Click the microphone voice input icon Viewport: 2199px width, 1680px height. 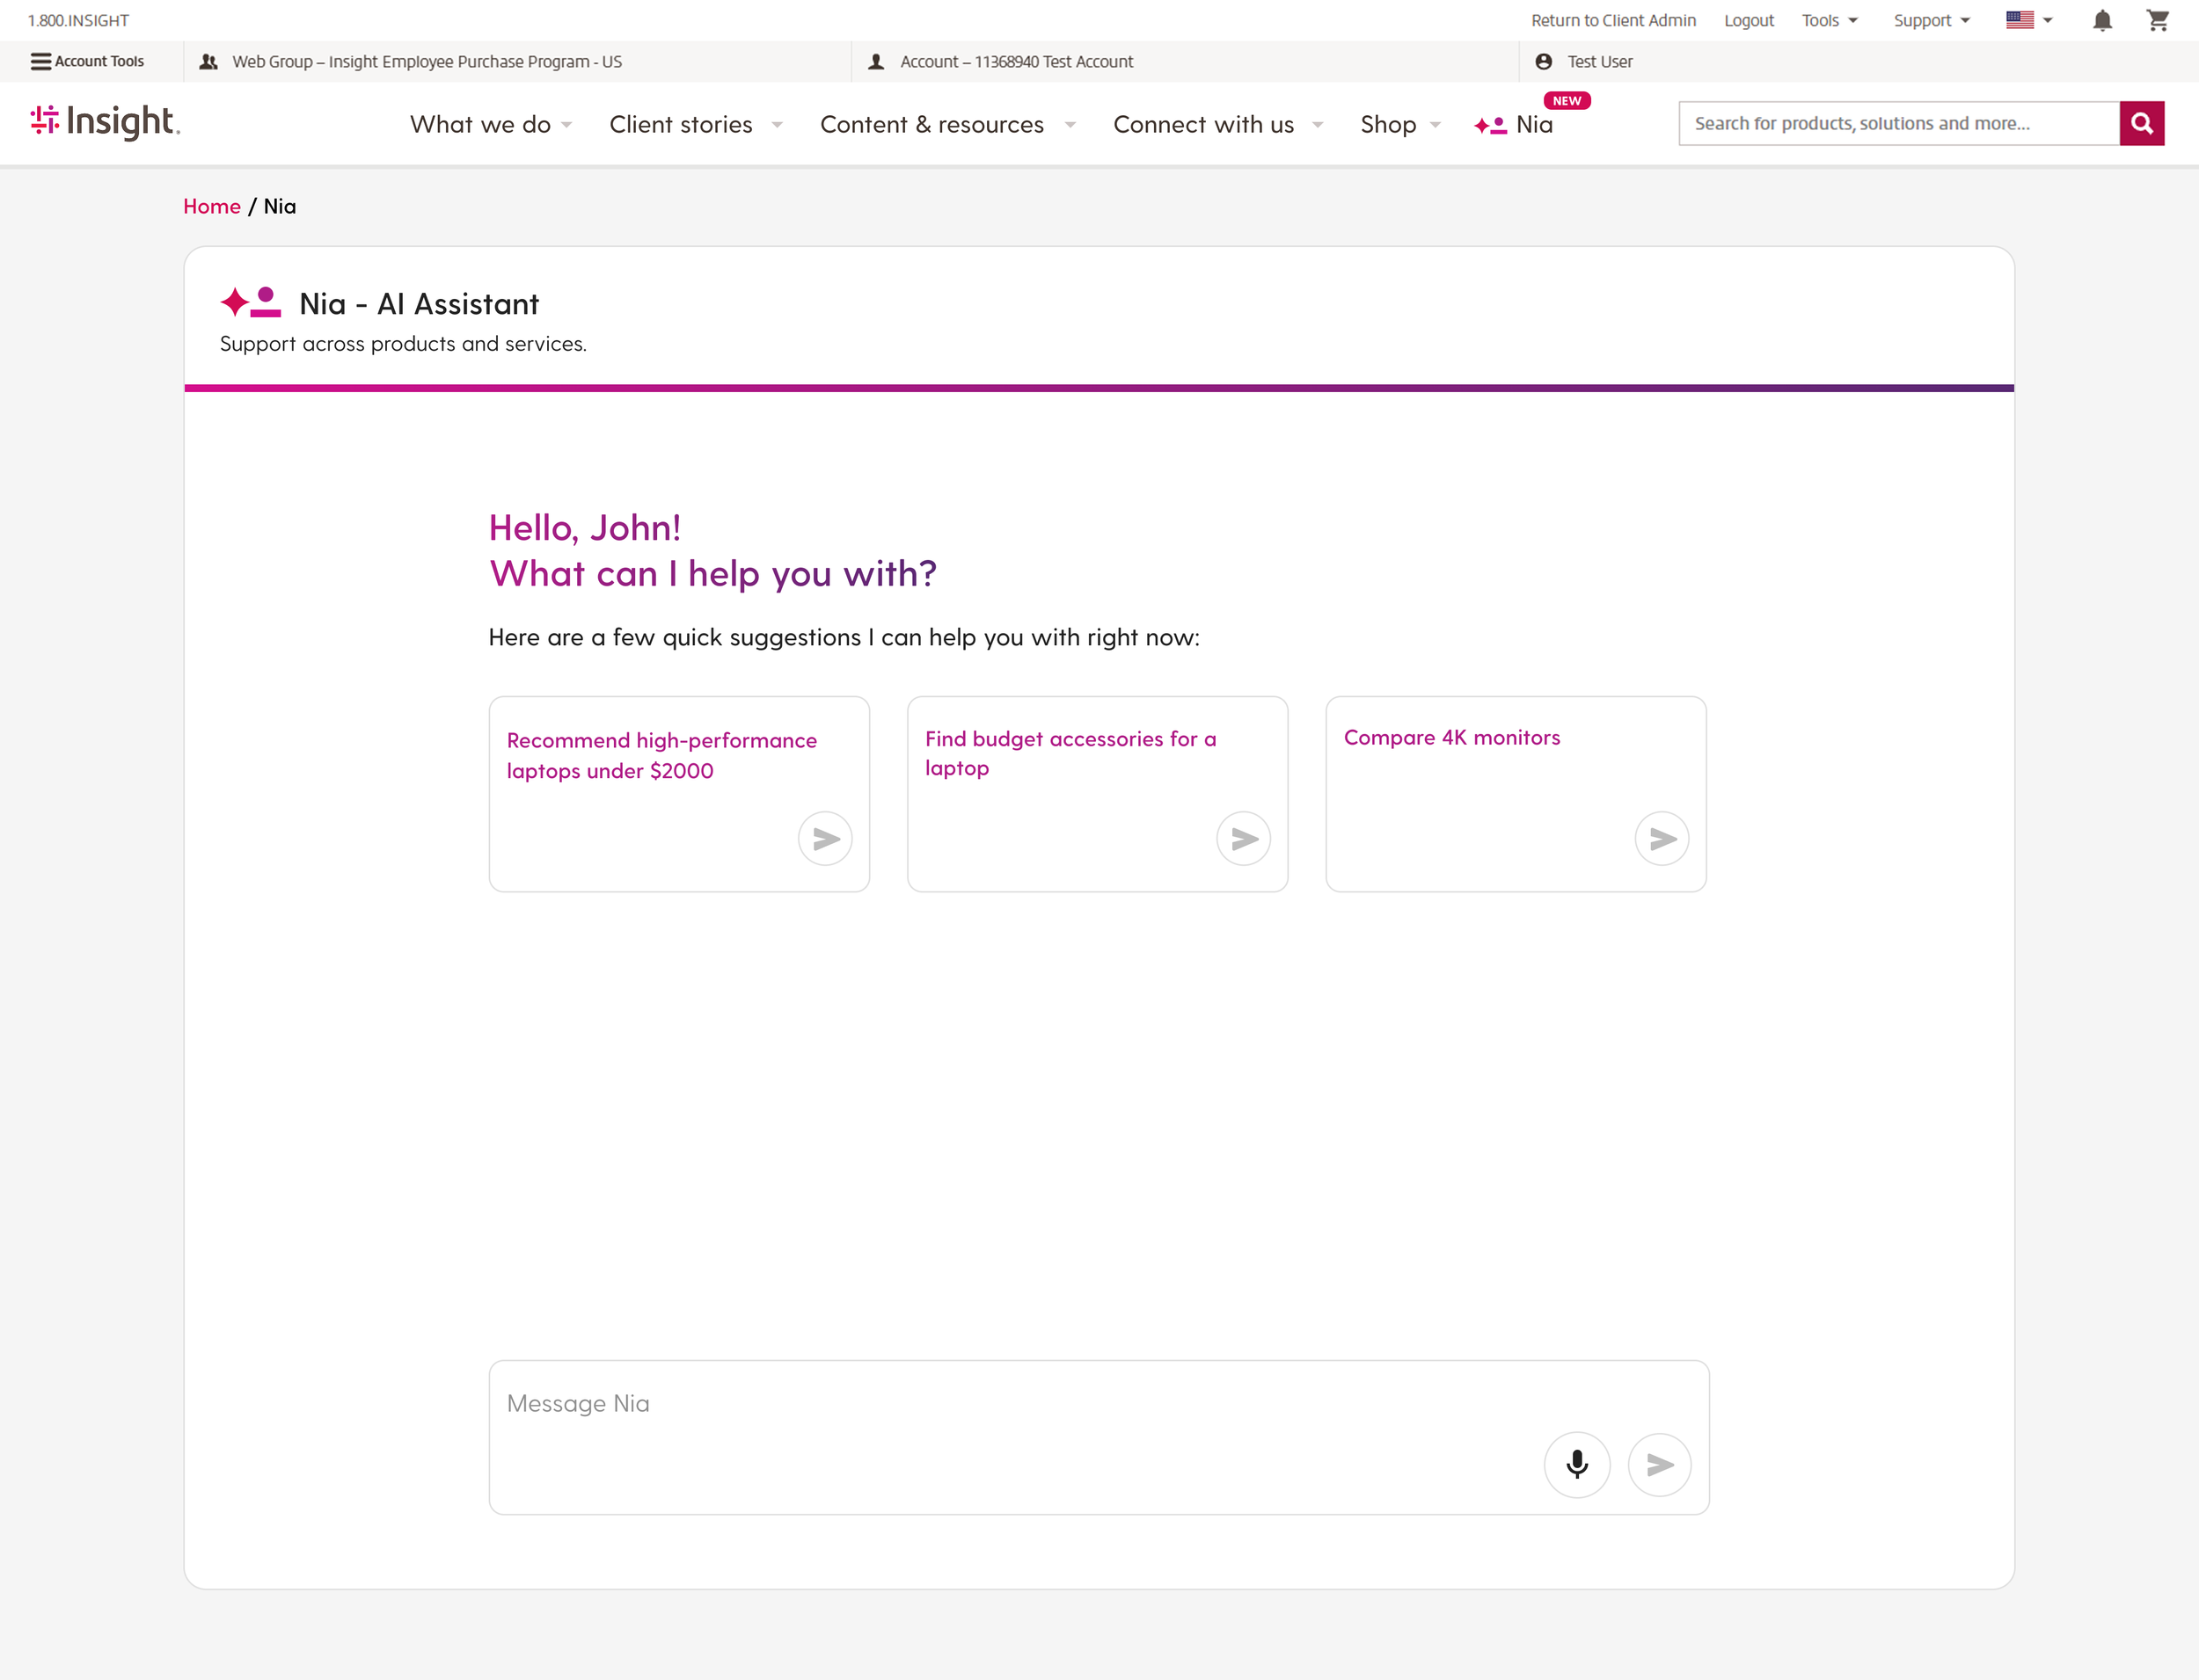1577,1464
